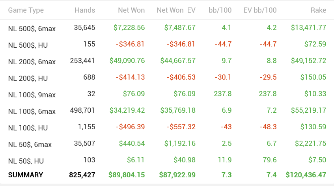
Task: Click the $49,090.76 net won value
Action: point(127,61)
